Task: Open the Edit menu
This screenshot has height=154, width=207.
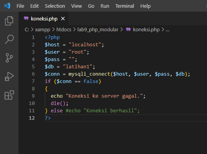Action: (x=34, y=6)
